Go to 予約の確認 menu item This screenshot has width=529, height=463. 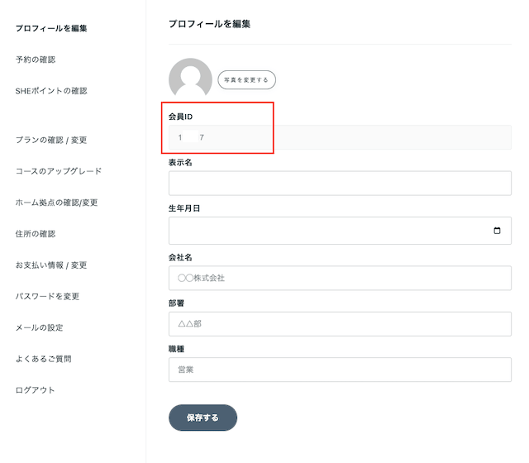[36, 60]
